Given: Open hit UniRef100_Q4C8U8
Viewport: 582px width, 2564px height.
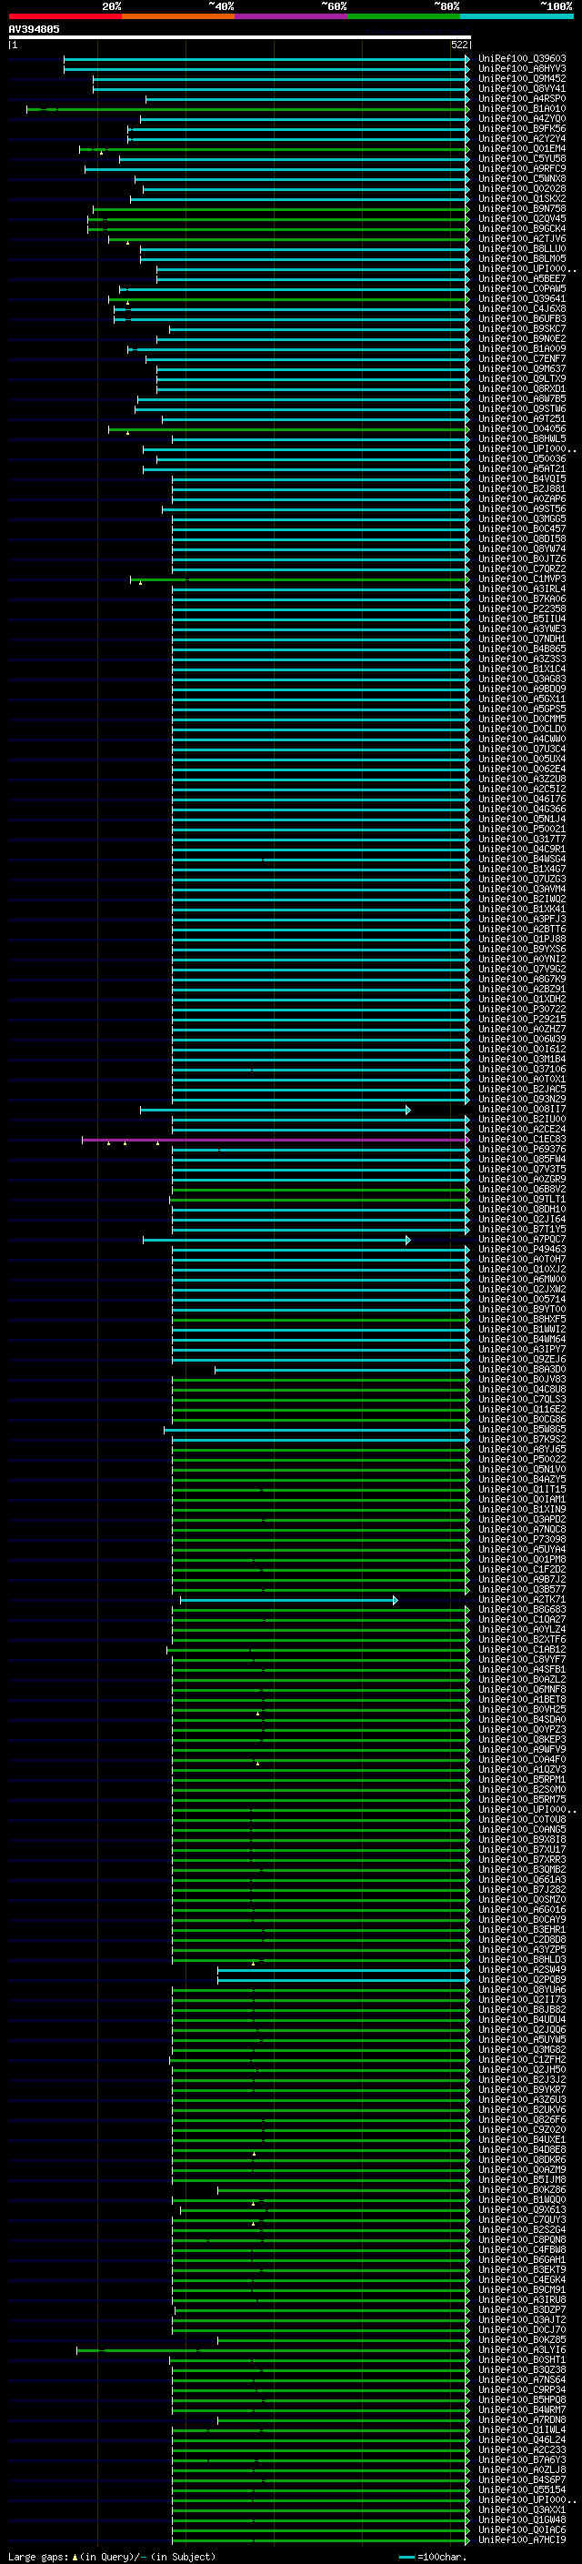Looking at the screenshot, I should point(521,1389).
